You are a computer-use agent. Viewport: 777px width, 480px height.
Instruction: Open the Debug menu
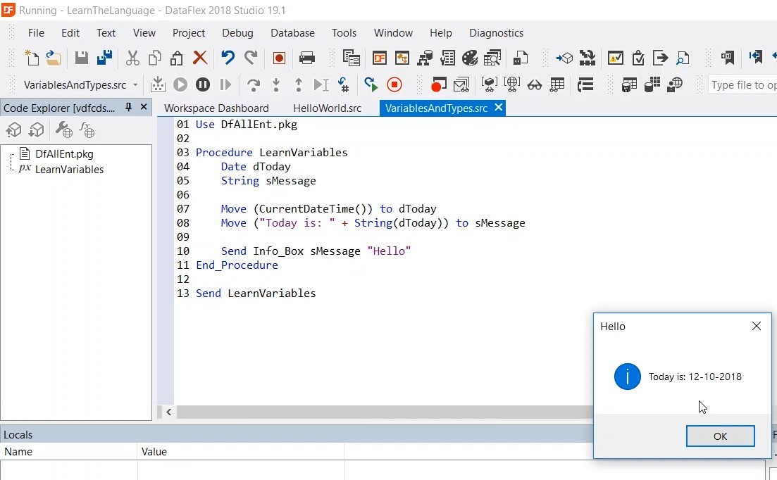[x=237, y=33]
